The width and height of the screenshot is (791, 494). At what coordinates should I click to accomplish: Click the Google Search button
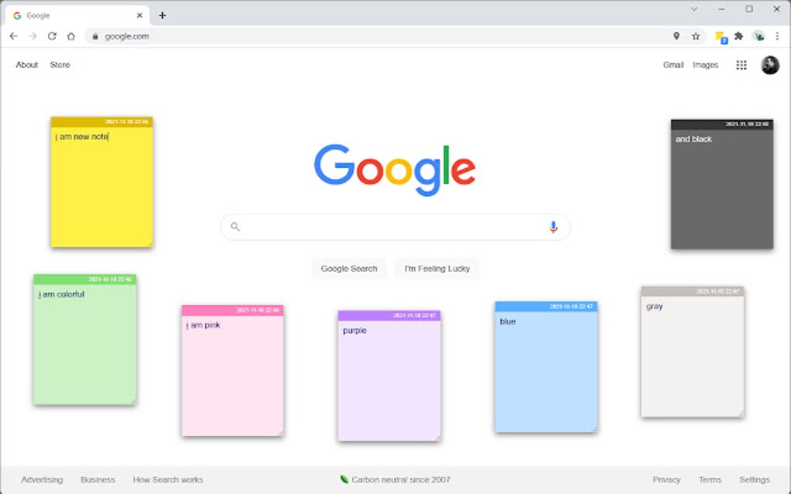point(349,268)
